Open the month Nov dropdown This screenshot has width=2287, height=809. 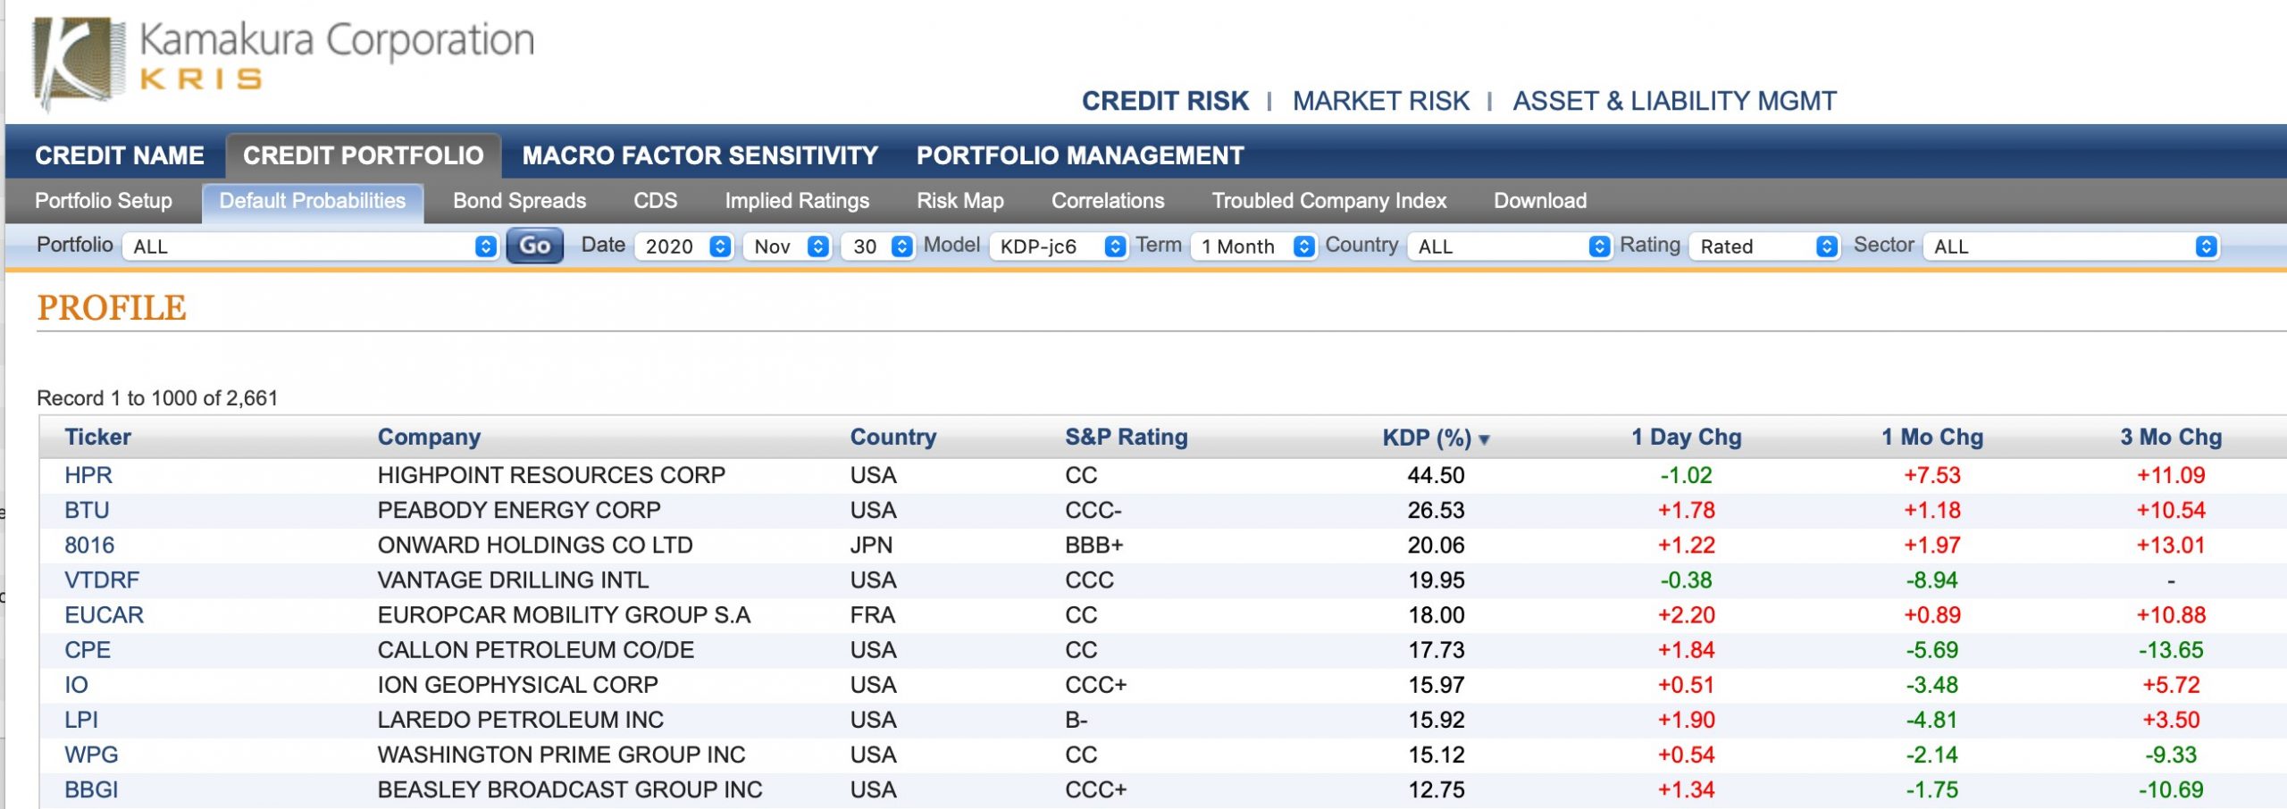tap(787, 246)
